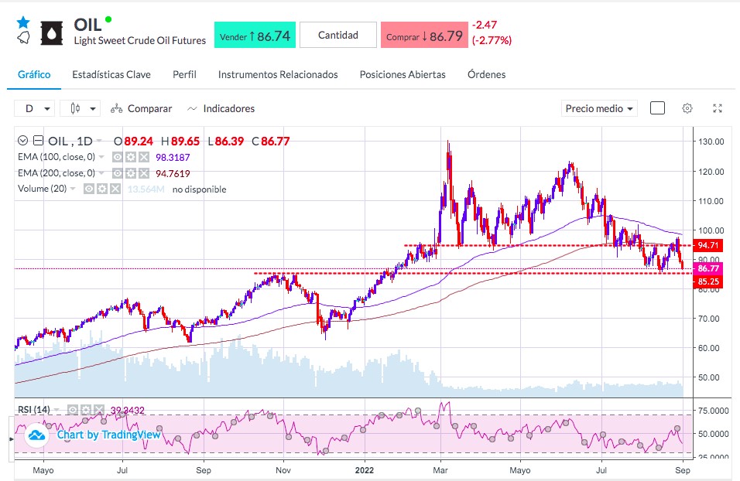The width and height of the screenshot is (740, 481).
Task: Set a price alert with the bell icon
Action: [23, 38]
